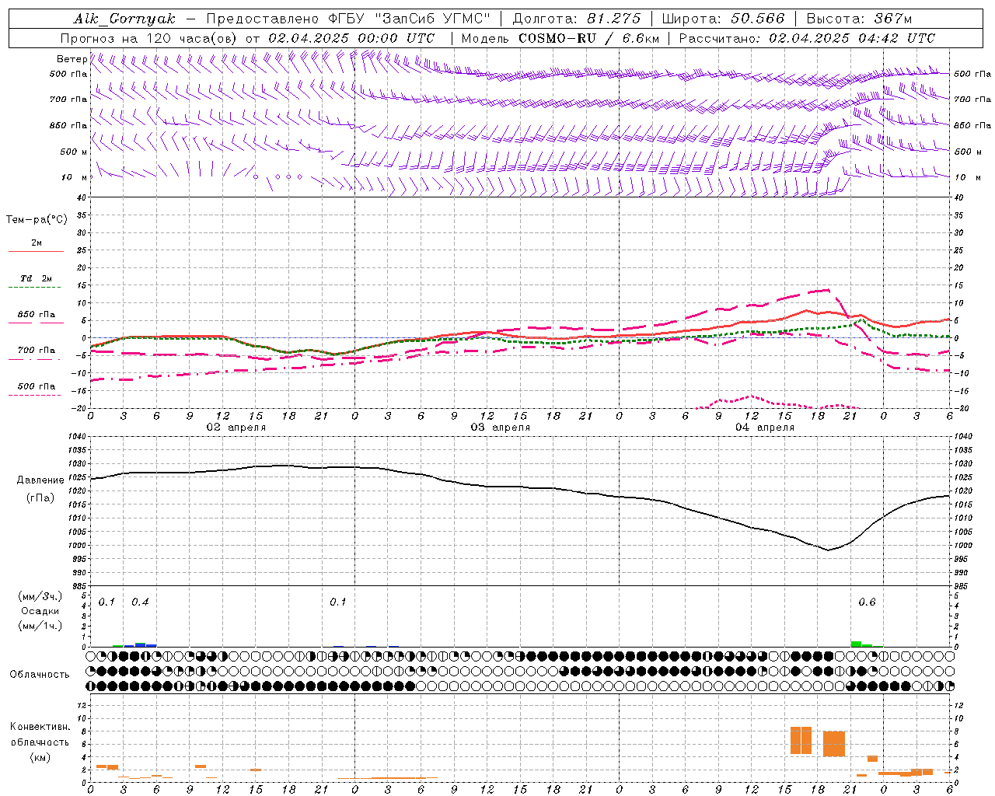Click the elevation text Высота: 367м

(859, 19)
